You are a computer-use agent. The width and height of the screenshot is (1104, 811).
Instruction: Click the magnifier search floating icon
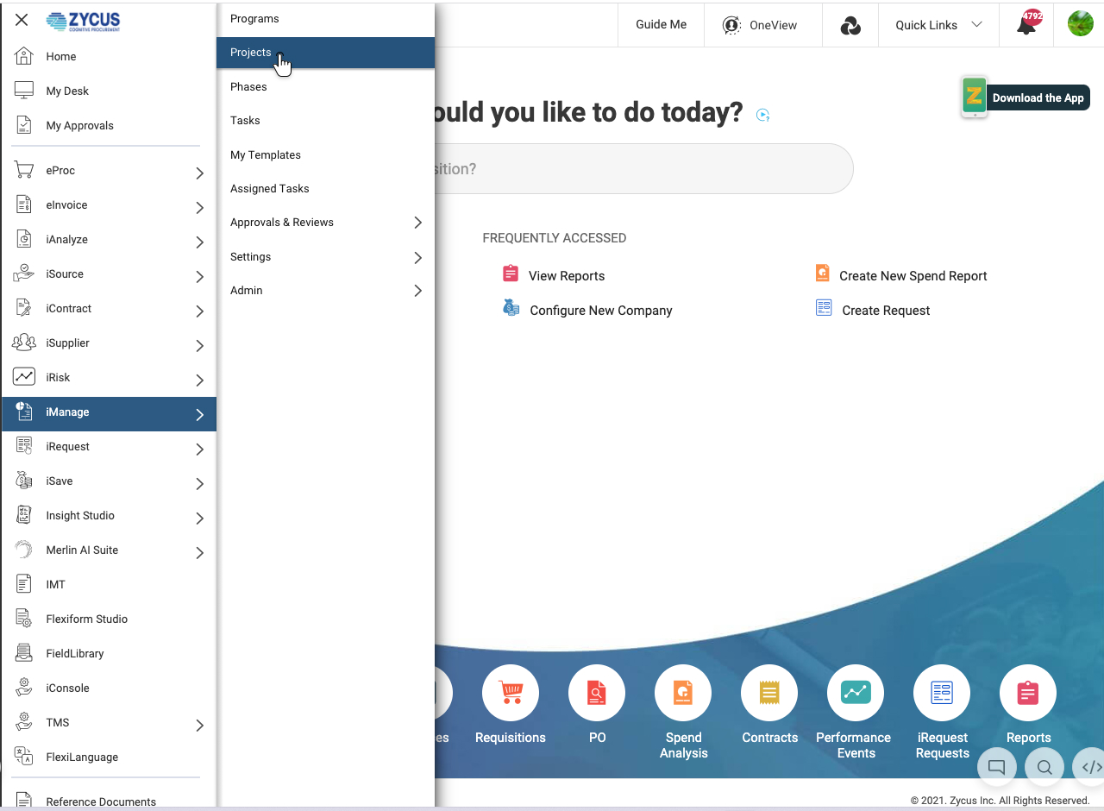tap(1044, 766)
